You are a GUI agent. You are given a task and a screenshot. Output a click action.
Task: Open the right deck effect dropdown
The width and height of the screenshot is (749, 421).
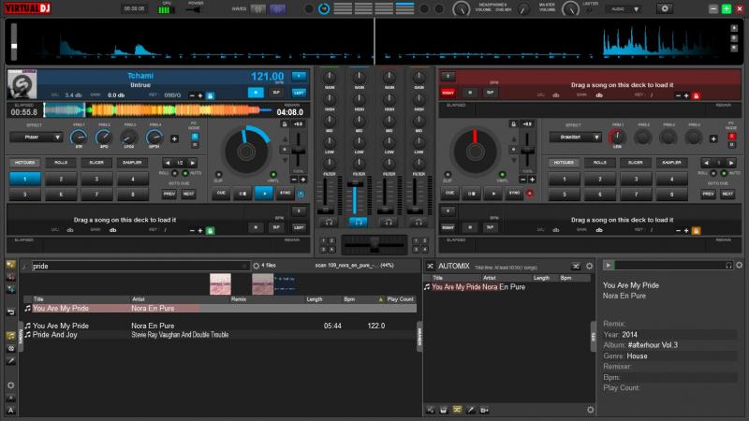click(575, 138)
